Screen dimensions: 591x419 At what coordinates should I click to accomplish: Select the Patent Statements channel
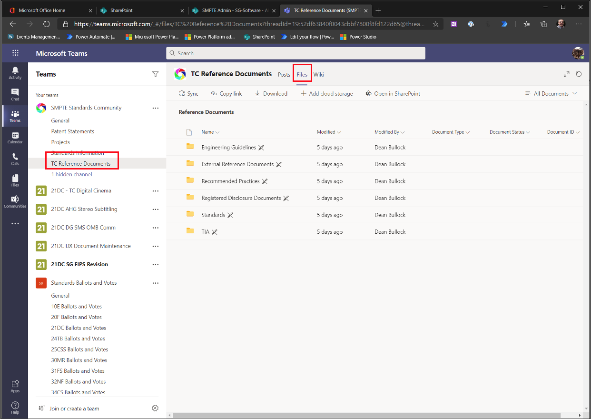coord(72,131)
